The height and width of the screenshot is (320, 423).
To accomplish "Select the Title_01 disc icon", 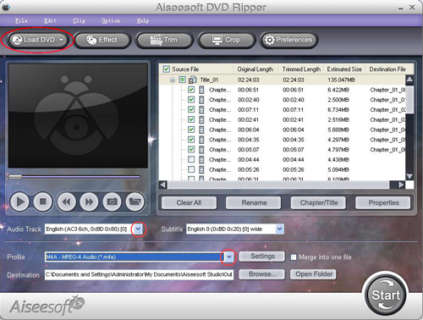I will pos(193,80).
